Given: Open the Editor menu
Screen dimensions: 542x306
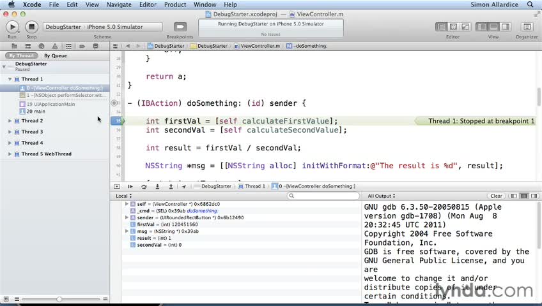Looking at the screenshot, I should click(x=148, y=5).
